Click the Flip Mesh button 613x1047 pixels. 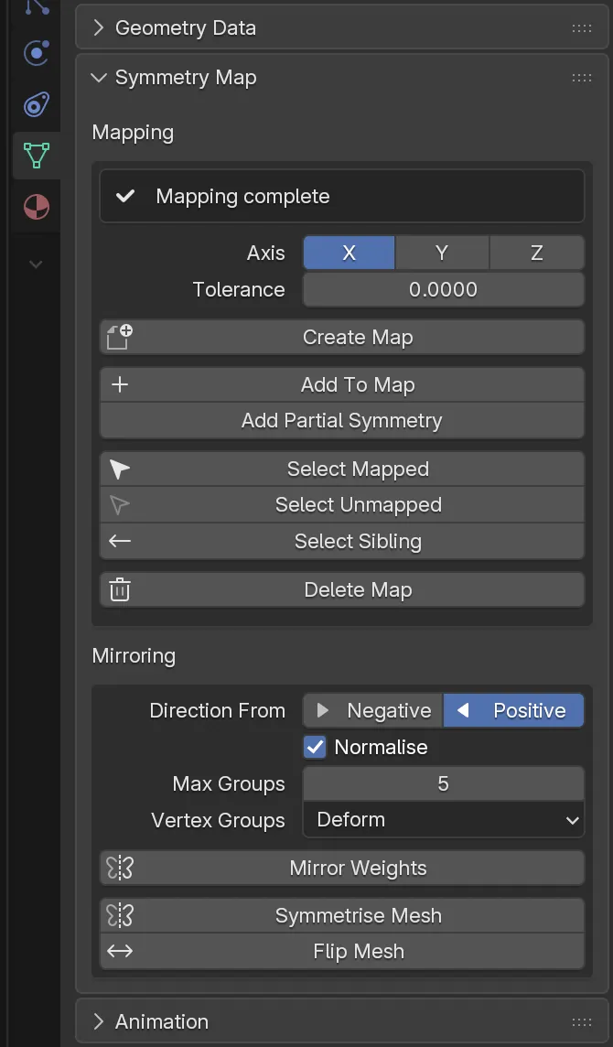coord(342,952)
